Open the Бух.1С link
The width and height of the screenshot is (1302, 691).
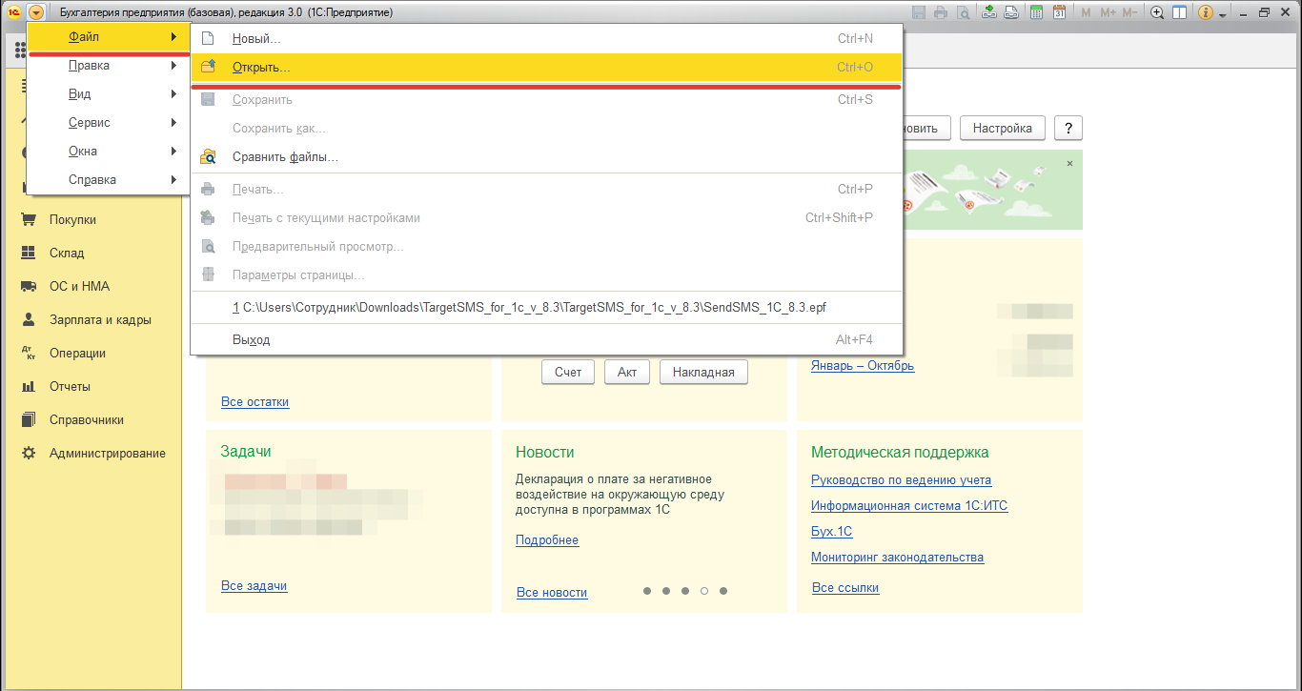tap(831, 532)
